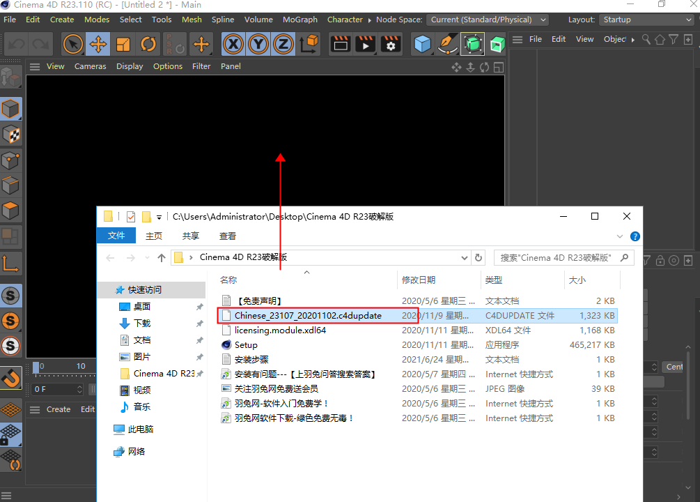Activate the Rotate tool
Viewport: 700px width, 502px height.
148,45
